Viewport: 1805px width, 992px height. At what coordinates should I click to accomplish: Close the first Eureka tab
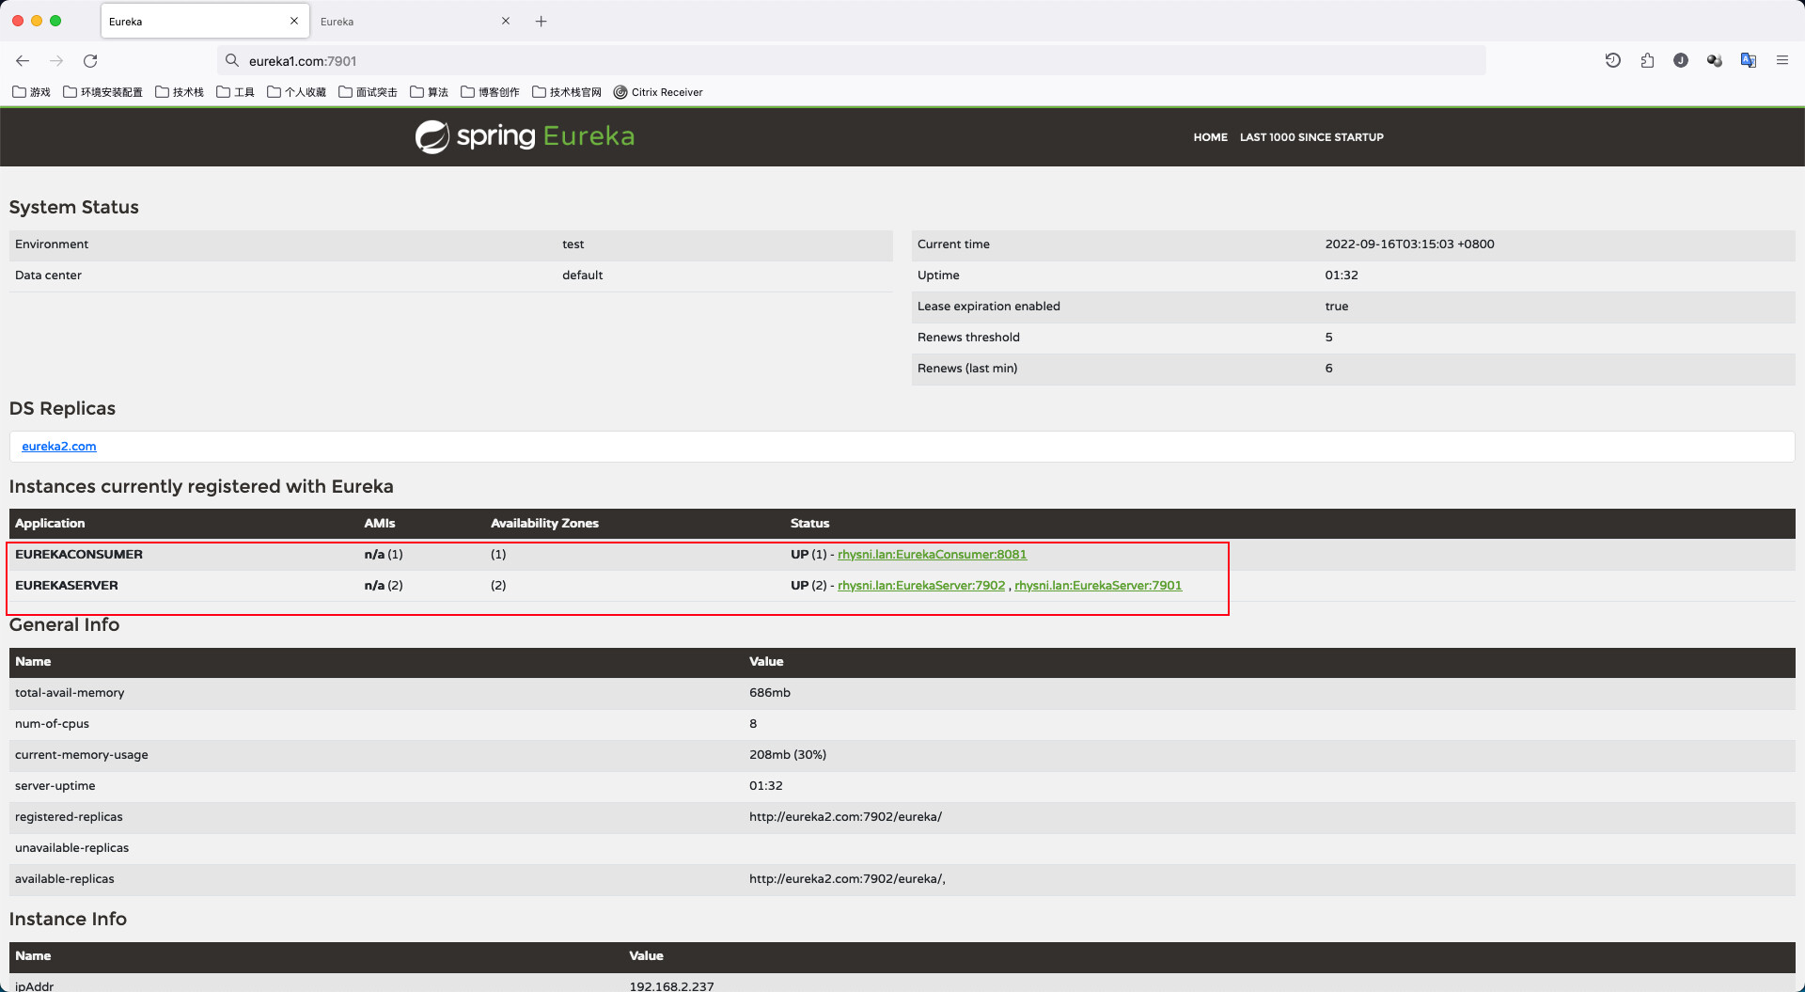294,21
